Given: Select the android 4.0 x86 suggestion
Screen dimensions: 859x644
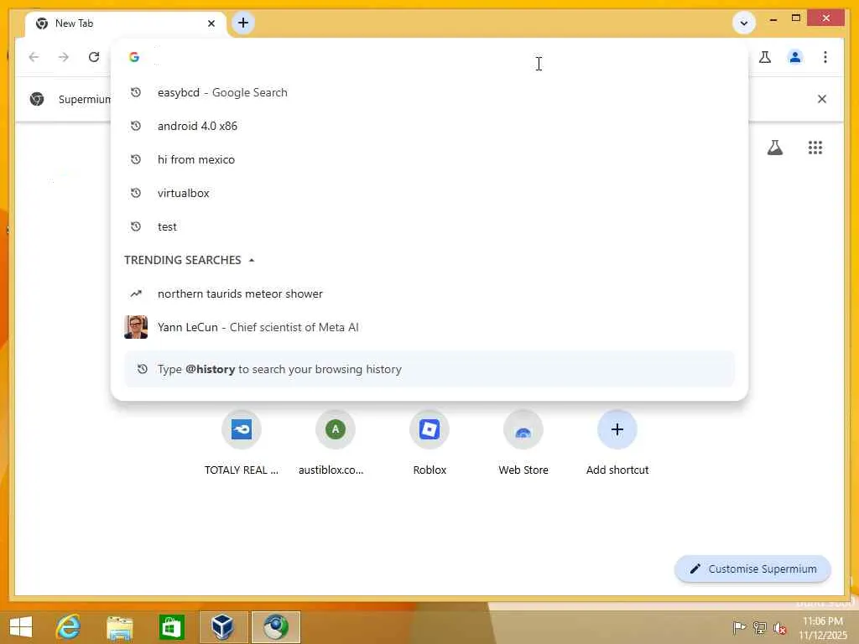Looking at the screenshot, I should pyautogui.click(x=429, y=126).
